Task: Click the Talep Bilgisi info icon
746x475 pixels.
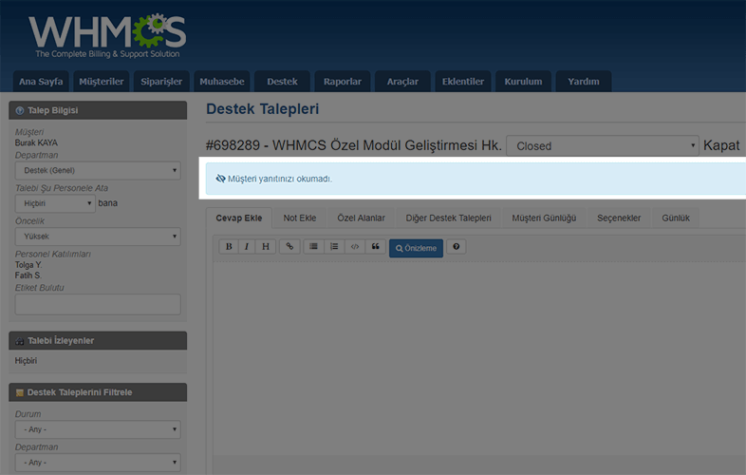Action: pos(20,110)
